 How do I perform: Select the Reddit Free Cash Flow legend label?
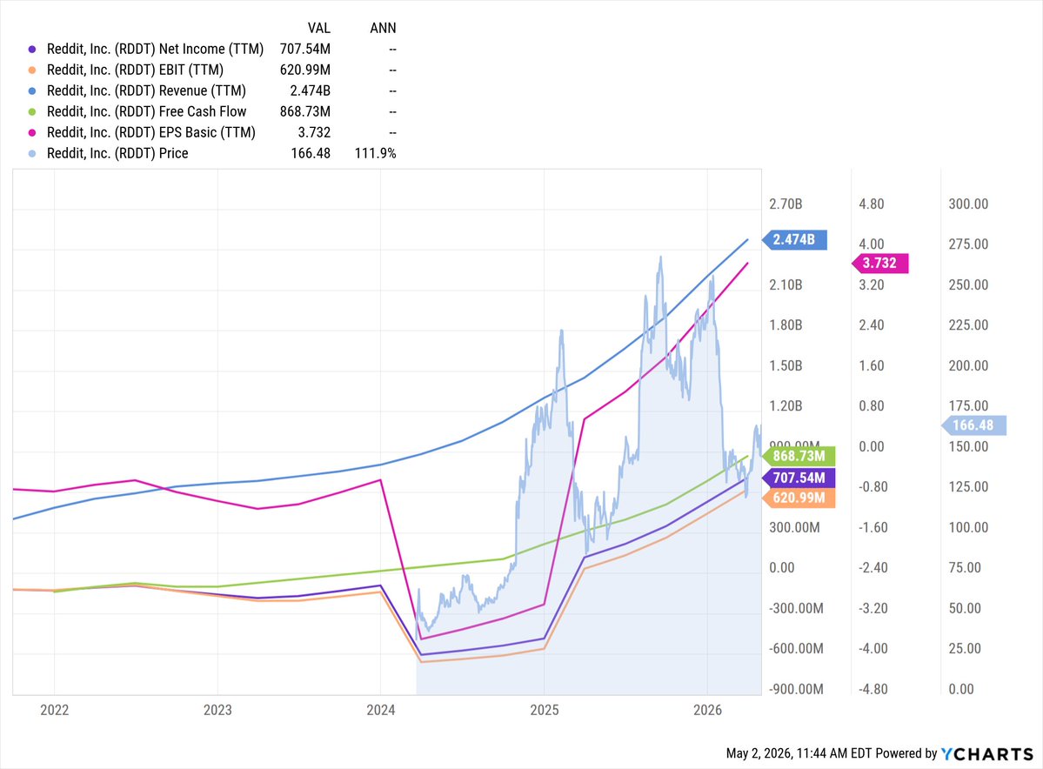tap(146, 111)
